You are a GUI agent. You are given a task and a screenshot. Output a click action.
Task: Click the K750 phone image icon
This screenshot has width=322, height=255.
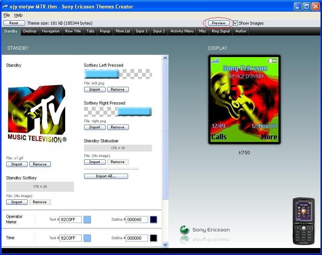303,221
